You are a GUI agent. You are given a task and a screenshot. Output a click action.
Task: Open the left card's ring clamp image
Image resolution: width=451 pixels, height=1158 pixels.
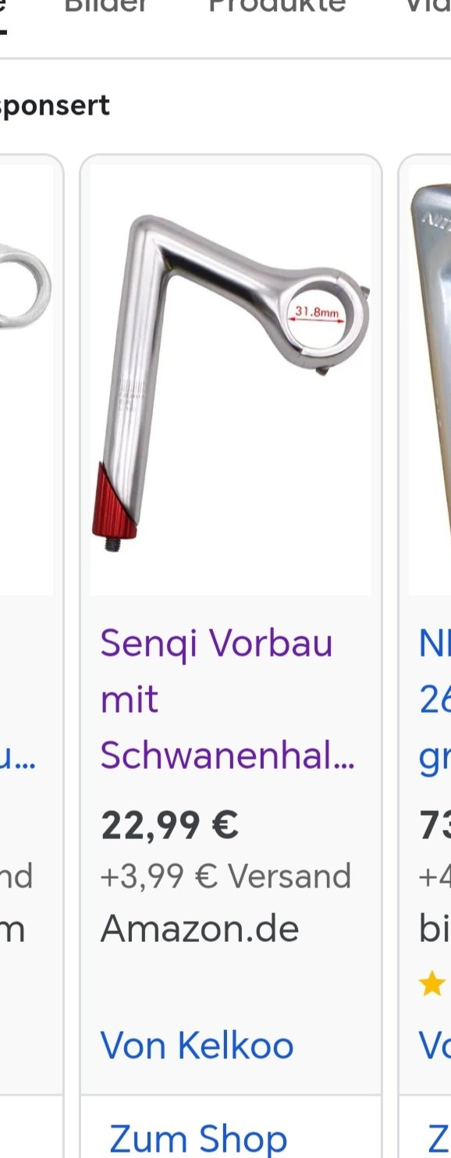pyautogui.click(x=25, y=380)
